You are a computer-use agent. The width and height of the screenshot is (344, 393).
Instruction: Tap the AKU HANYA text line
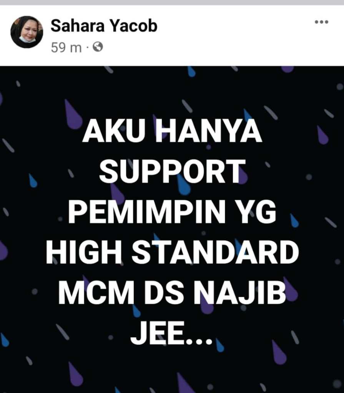pyautogui.click(x=172, y=132)
